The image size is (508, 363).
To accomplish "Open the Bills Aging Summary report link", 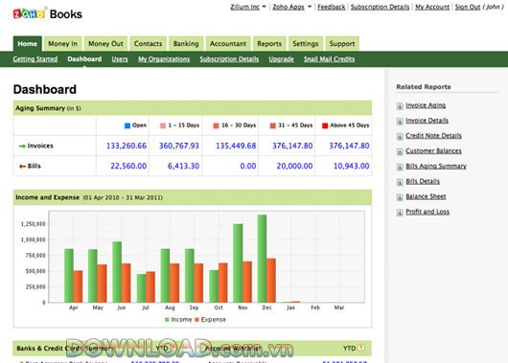I will point(436,166).
